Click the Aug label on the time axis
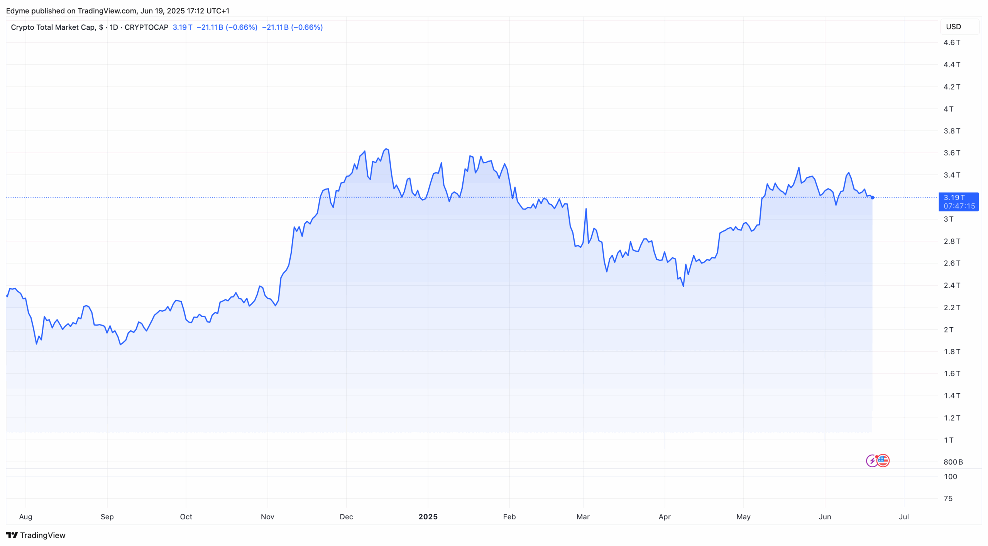 point(25,517)
